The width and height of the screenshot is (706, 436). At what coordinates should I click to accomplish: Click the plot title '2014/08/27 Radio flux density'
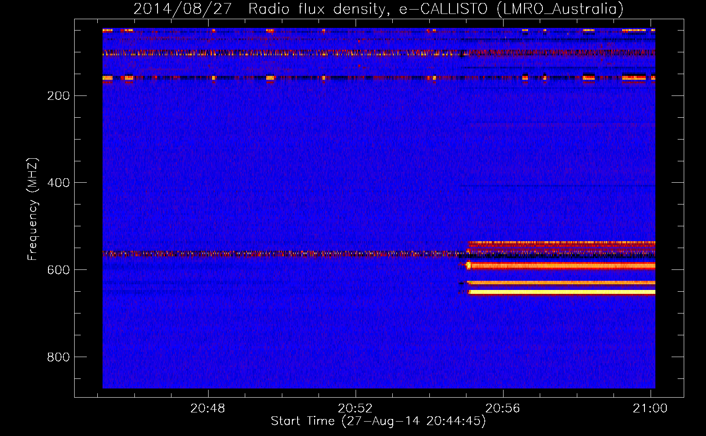378,9
